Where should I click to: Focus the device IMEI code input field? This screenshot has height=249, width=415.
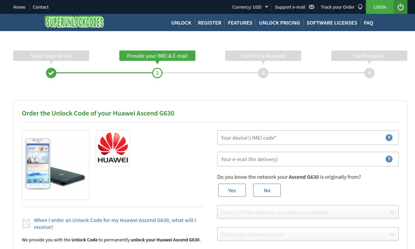click(x=308, y=137)
